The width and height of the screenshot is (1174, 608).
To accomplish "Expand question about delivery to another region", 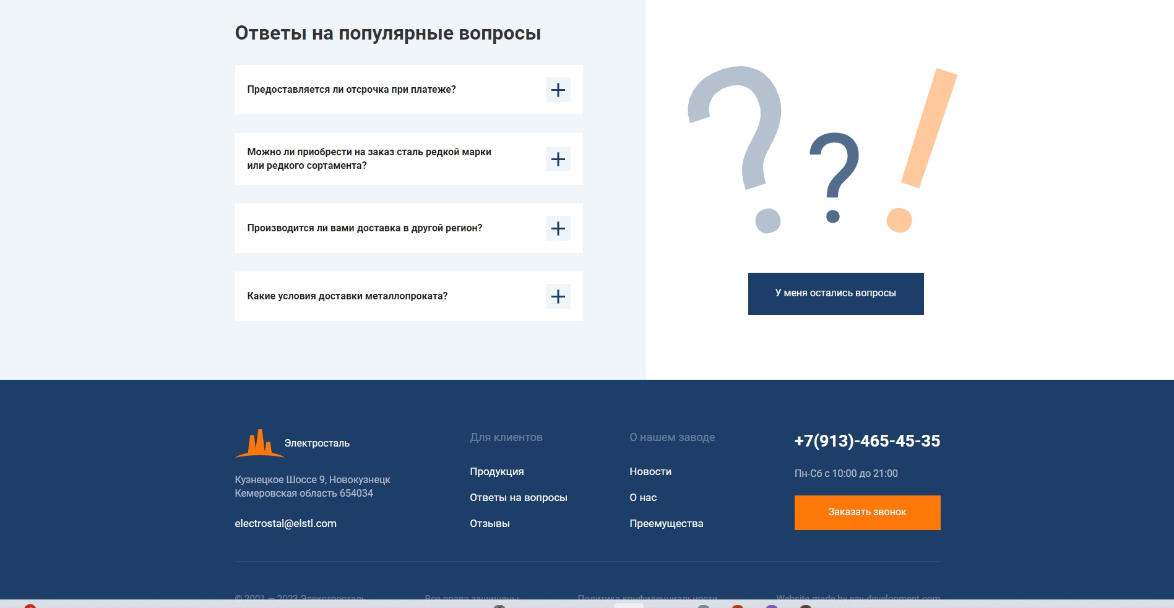I will pos(558,228).
